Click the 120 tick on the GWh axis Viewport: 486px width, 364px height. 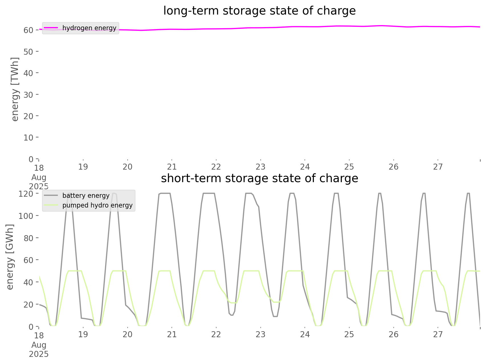coord(26,194)
